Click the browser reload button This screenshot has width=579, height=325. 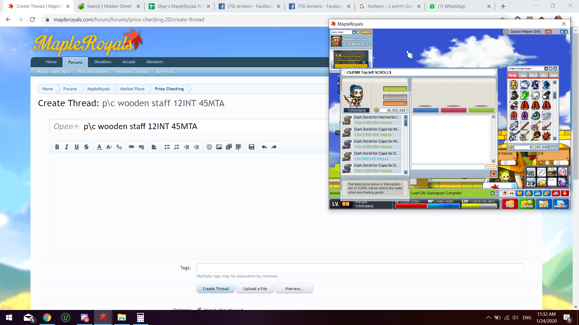click(33, 20)
